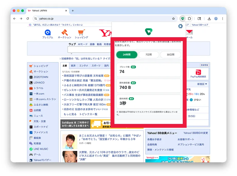The width and height of the screenshot is (237, 176).
Task: Click Yahoo! BB用IDの変更 link
Action: [196, 133]
